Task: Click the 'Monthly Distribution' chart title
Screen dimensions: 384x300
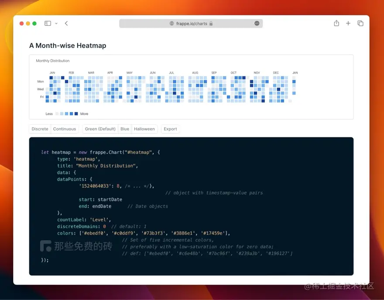Action: coord(53,61)
